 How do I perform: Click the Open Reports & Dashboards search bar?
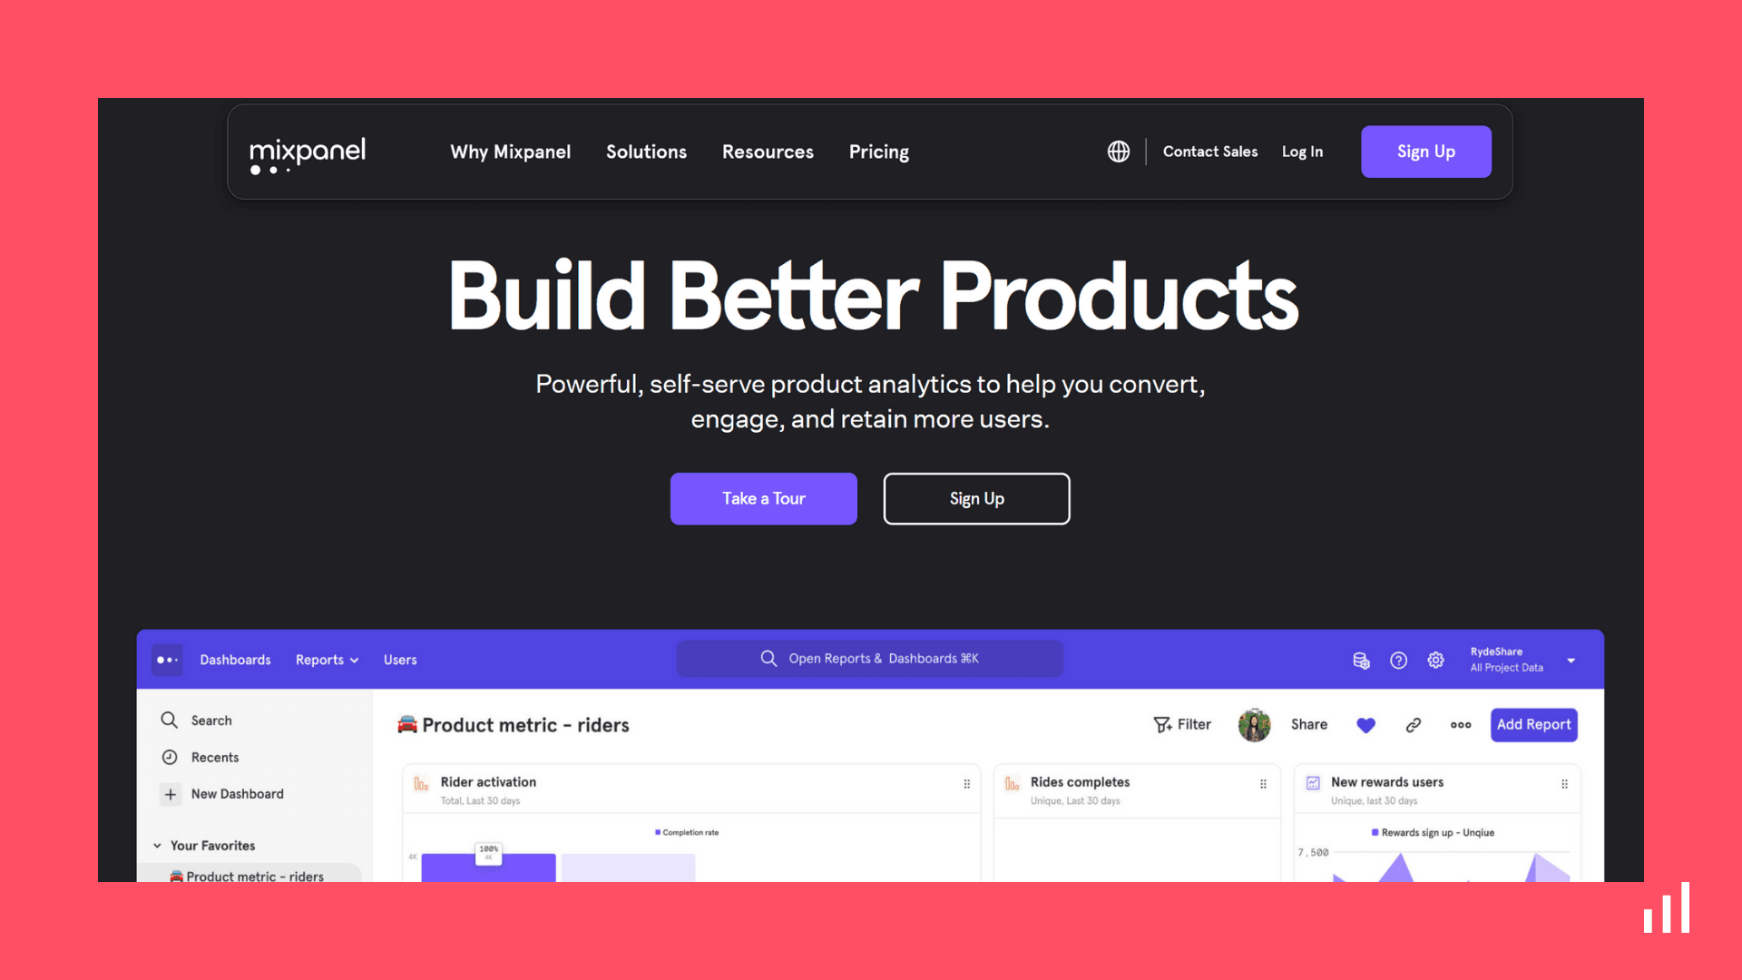(x=870, y=658)
